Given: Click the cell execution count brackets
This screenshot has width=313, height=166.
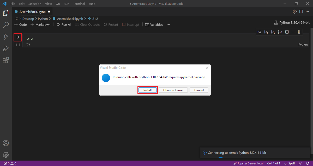Looking at the screenshot, I should coord(18,45).
